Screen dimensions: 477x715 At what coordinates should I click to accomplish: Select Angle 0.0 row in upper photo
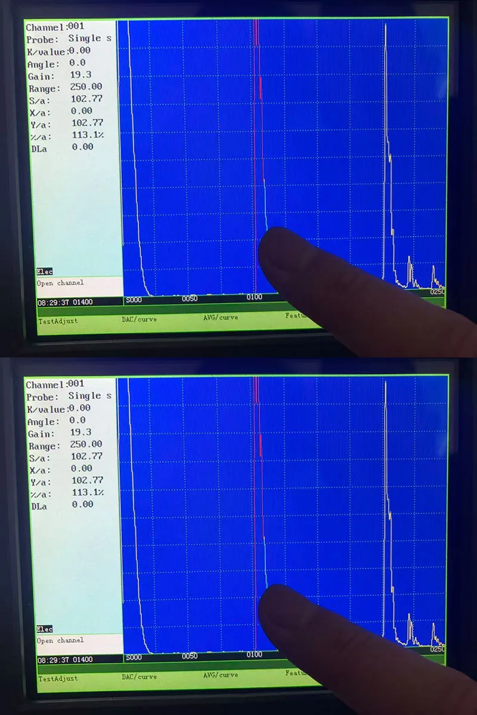pyautogui.click(x=57, y=63)
